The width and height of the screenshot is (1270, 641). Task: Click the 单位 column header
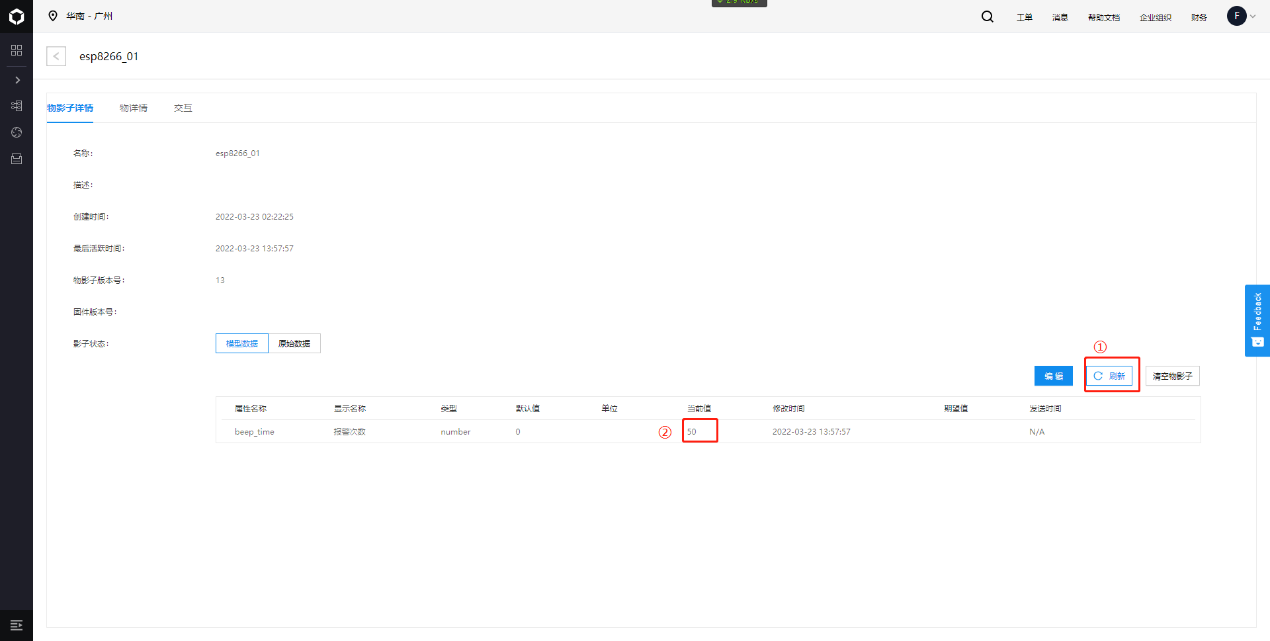[609, 409]
